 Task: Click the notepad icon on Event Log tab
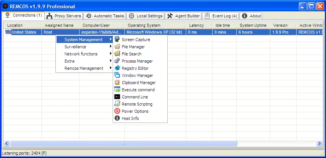tap(207, 16)
